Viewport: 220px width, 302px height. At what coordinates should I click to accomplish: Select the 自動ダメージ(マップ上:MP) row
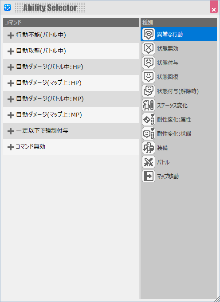point(71,115)
